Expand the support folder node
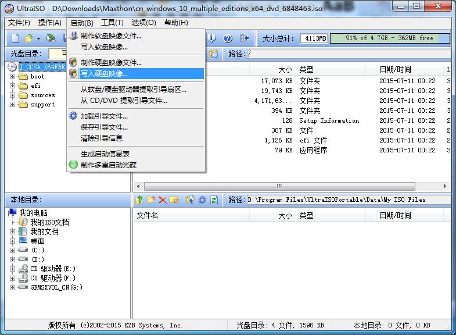Screen dimensions: 456x335 pyautogui.click(x=12, y=105)
